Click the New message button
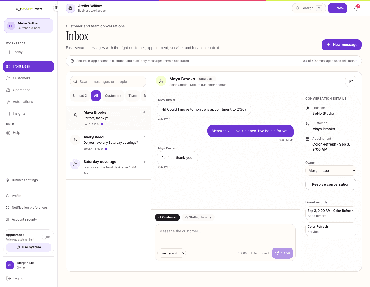The width and height of the screenshot is (370, 287). (341, 45)
